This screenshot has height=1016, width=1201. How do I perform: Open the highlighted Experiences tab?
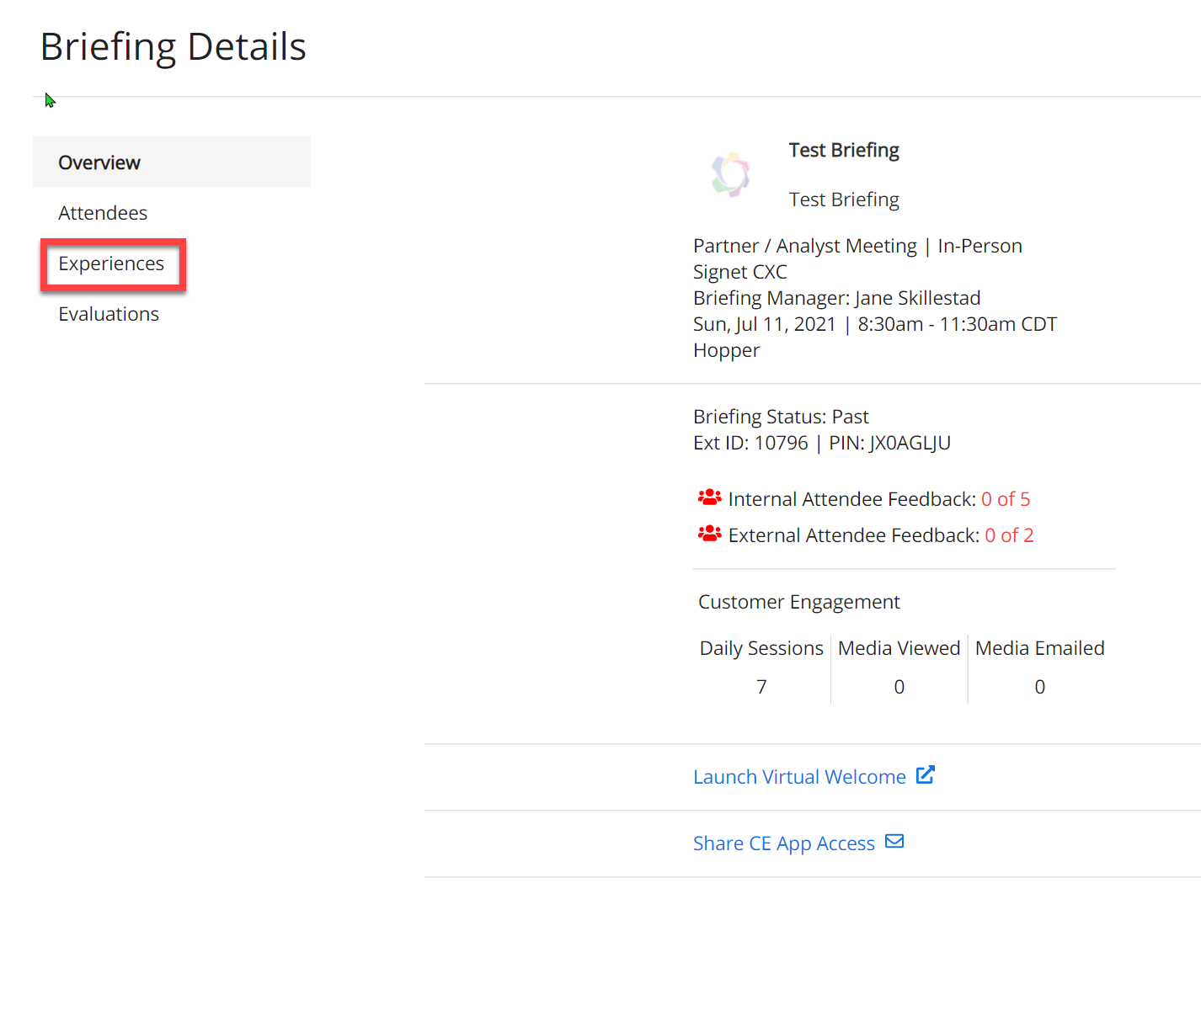tap(111, 264)
